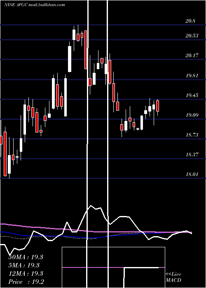Click the 20.17 price axis label
This screenshot has width=206, height=288.
[x=192, y=55]
